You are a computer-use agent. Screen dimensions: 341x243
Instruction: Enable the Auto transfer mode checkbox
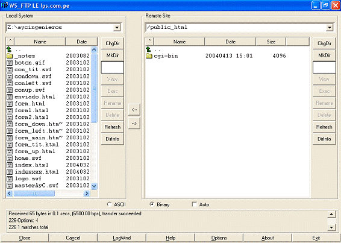click(x=195, y=204)
